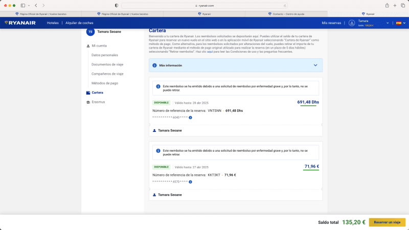Click the Ryanair logo in header
409x230 pixels.
(x=20, y=23)
